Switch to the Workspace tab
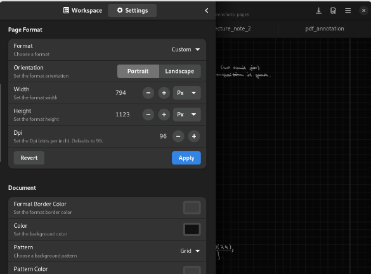 [82, 10]
